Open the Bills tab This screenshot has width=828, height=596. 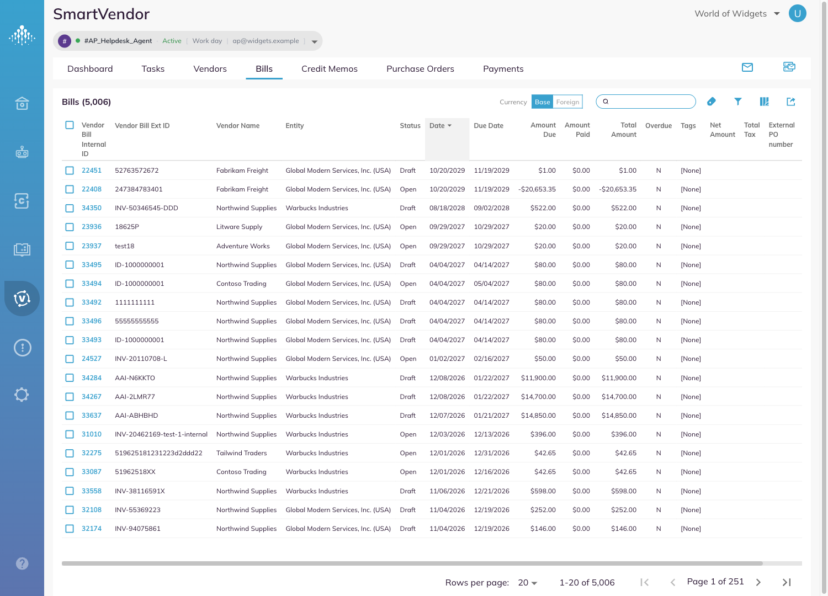(x=264, y=69)
